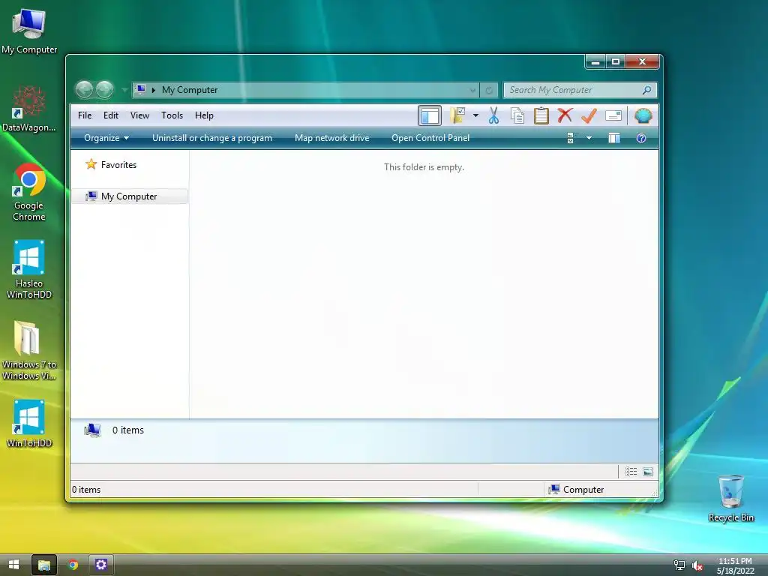Click My Computer in the address bar
The height and width of the screenshot is (576, 768).
190,90
